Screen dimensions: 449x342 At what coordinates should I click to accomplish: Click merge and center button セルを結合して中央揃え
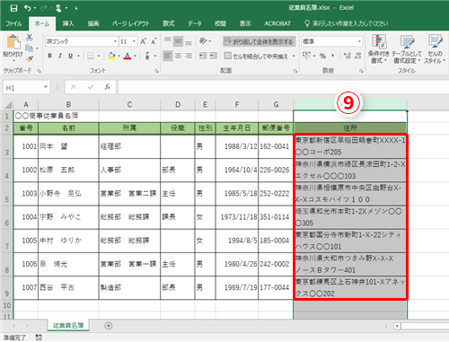click(256, 56)
